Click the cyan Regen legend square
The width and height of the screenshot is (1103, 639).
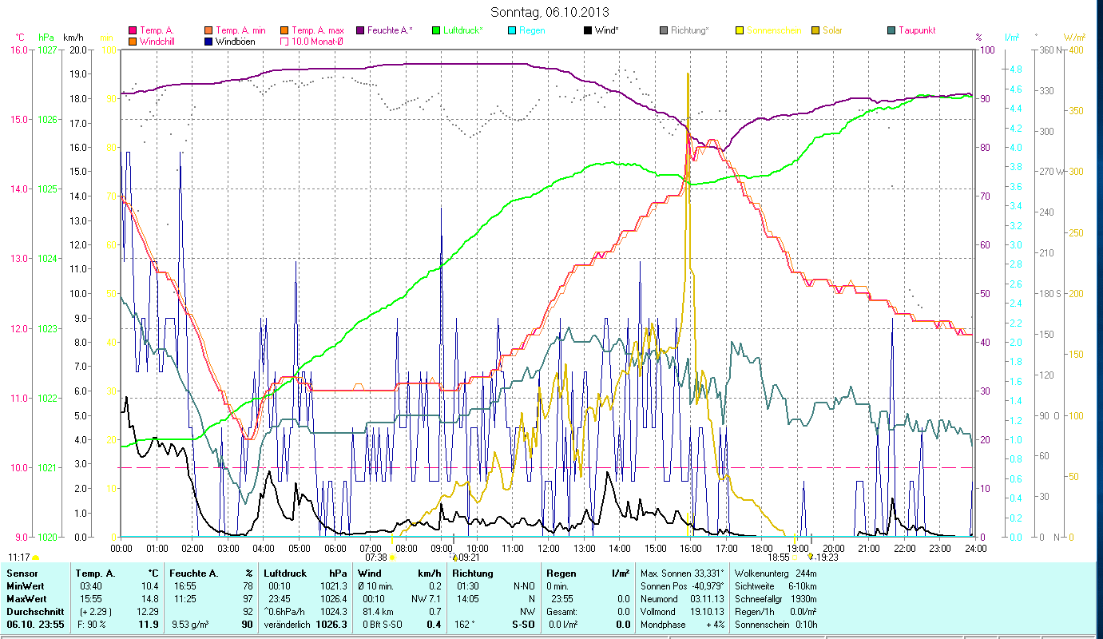[511, 30]
